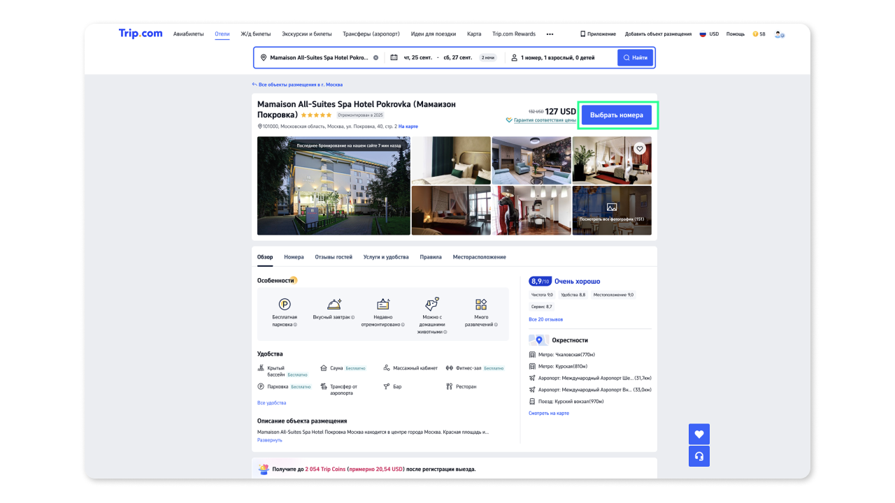Screen dimensions: 895x503
Task: Open Идеи для поездки menu
Action: click(434, 34)
